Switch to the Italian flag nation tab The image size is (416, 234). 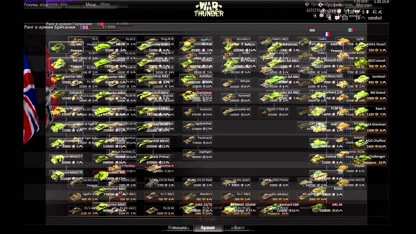(350, 30)
